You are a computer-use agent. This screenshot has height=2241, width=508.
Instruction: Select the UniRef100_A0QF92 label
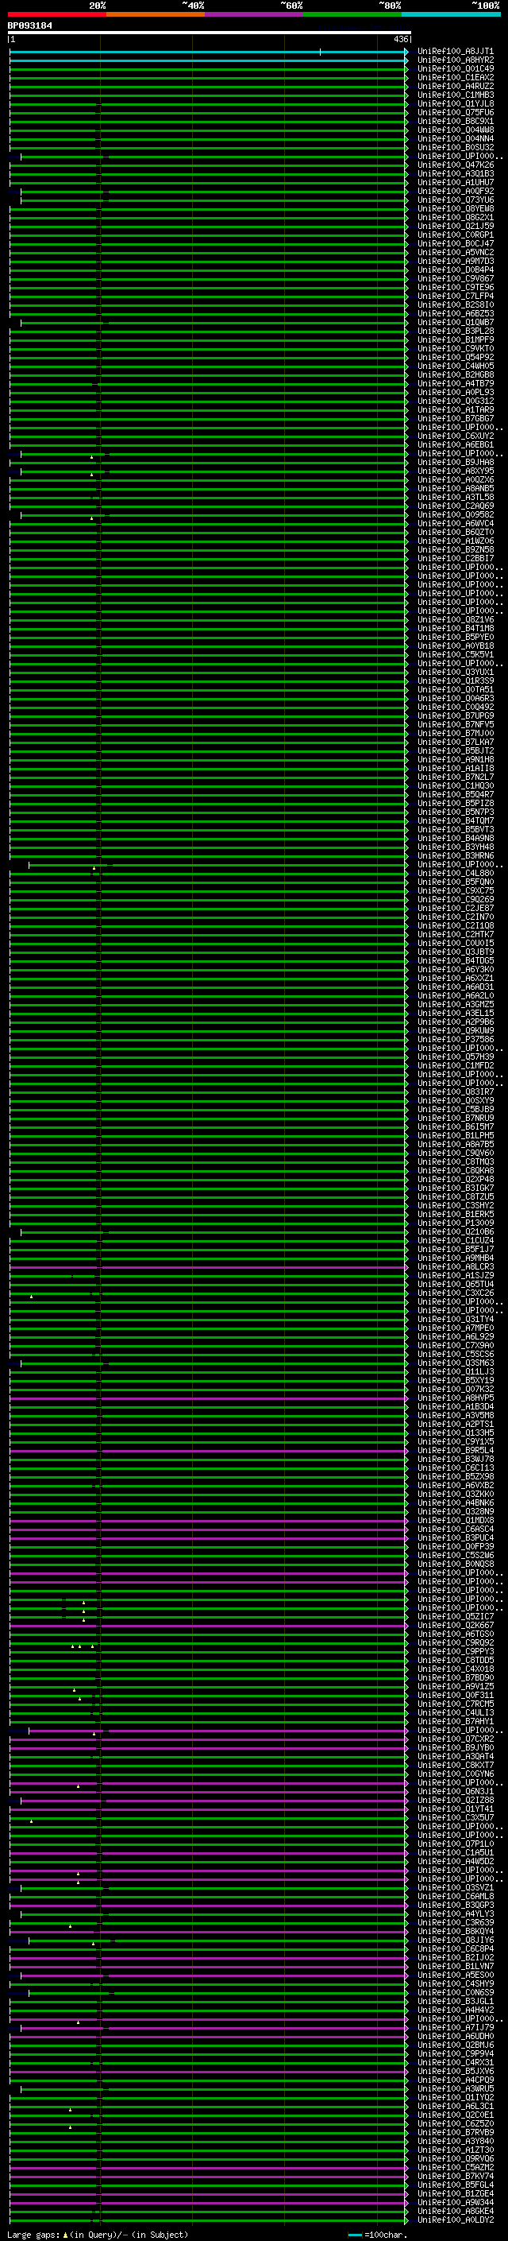pyautogui.click(x=455, y=192)
